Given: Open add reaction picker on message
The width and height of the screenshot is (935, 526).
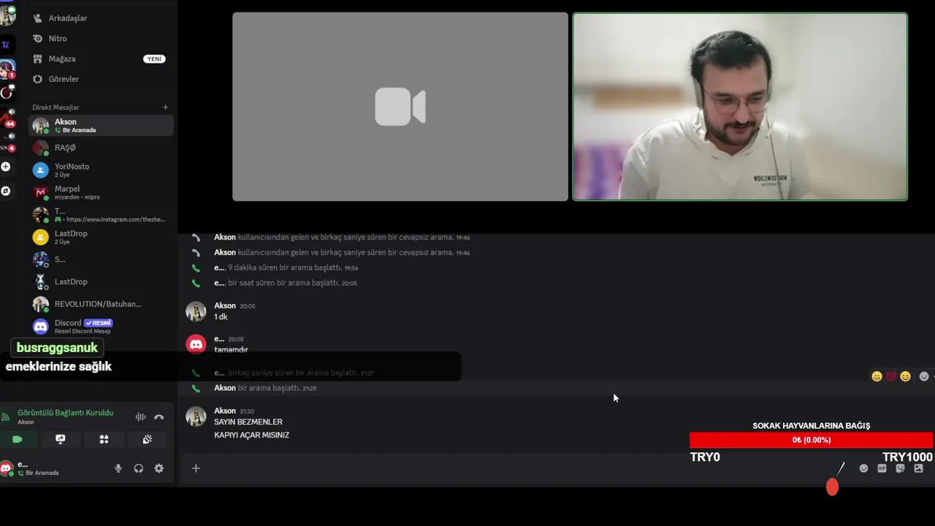Looking at the screenshot, I should pyautogui.click(x=924, y=376).
